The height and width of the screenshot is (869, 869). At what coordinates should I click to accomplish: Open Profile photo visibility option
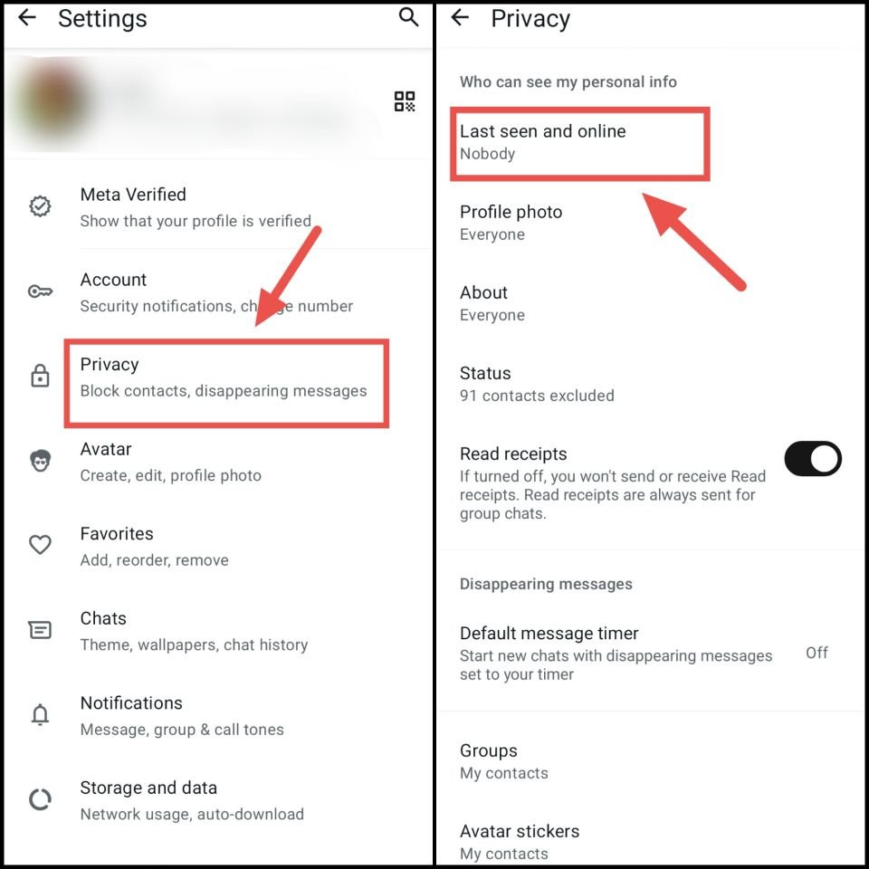pos(651,223)
